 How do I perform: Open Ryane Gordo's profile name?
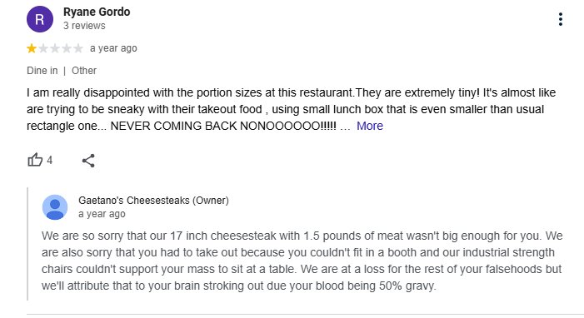point(97,12)
